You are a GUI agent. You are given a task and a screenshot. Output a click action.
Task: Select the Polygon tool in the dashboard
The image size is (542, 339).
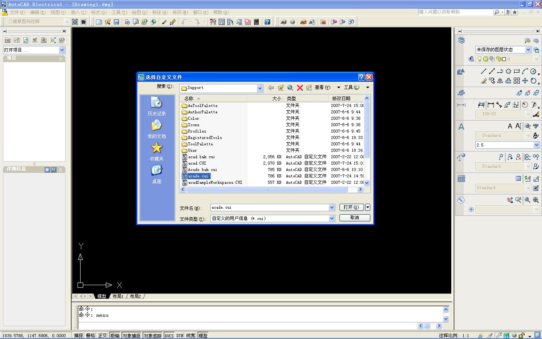pos(509,71)
